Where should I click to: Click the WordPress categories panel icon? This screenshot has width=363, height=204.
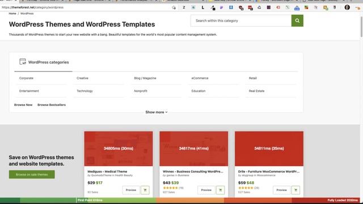click(x=23, y=62)
